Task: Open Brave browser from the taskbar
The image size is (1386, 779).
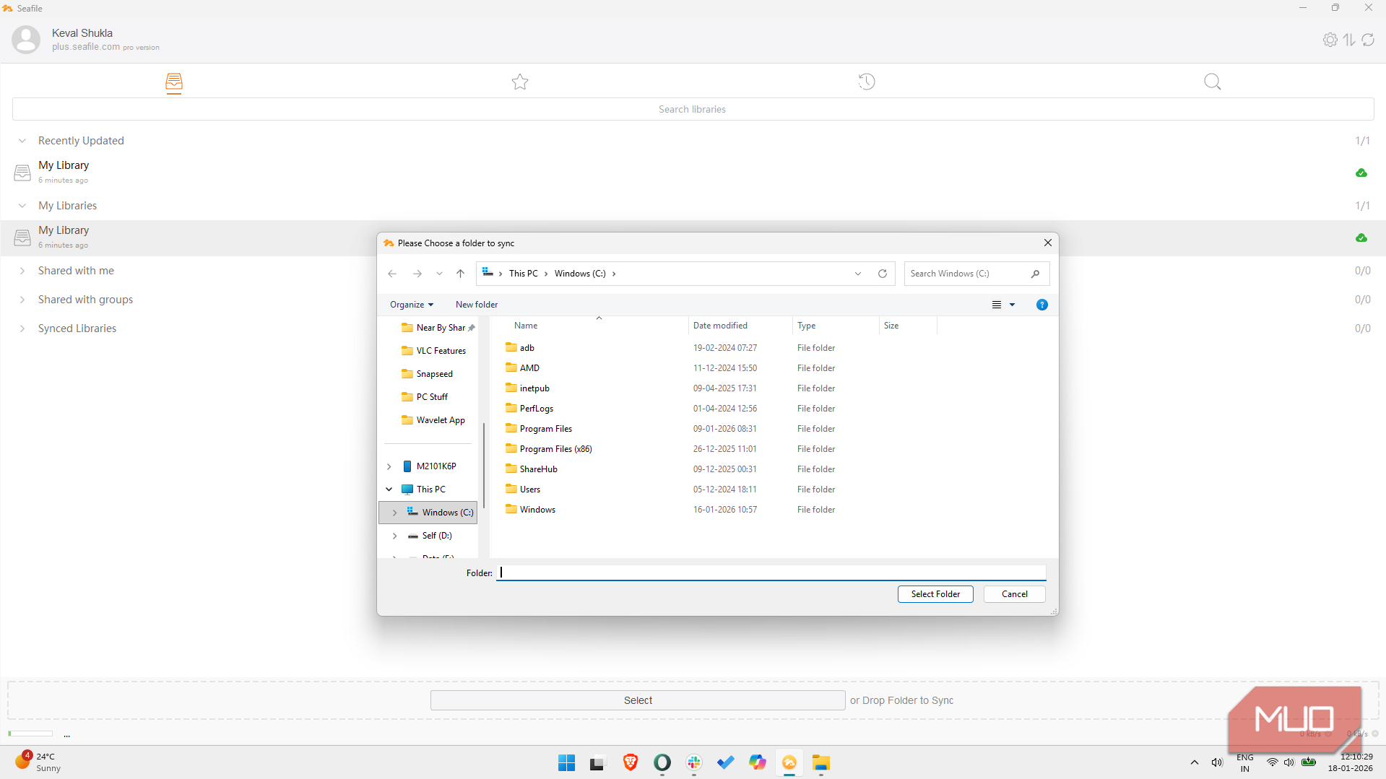Action: pos(631,762)
